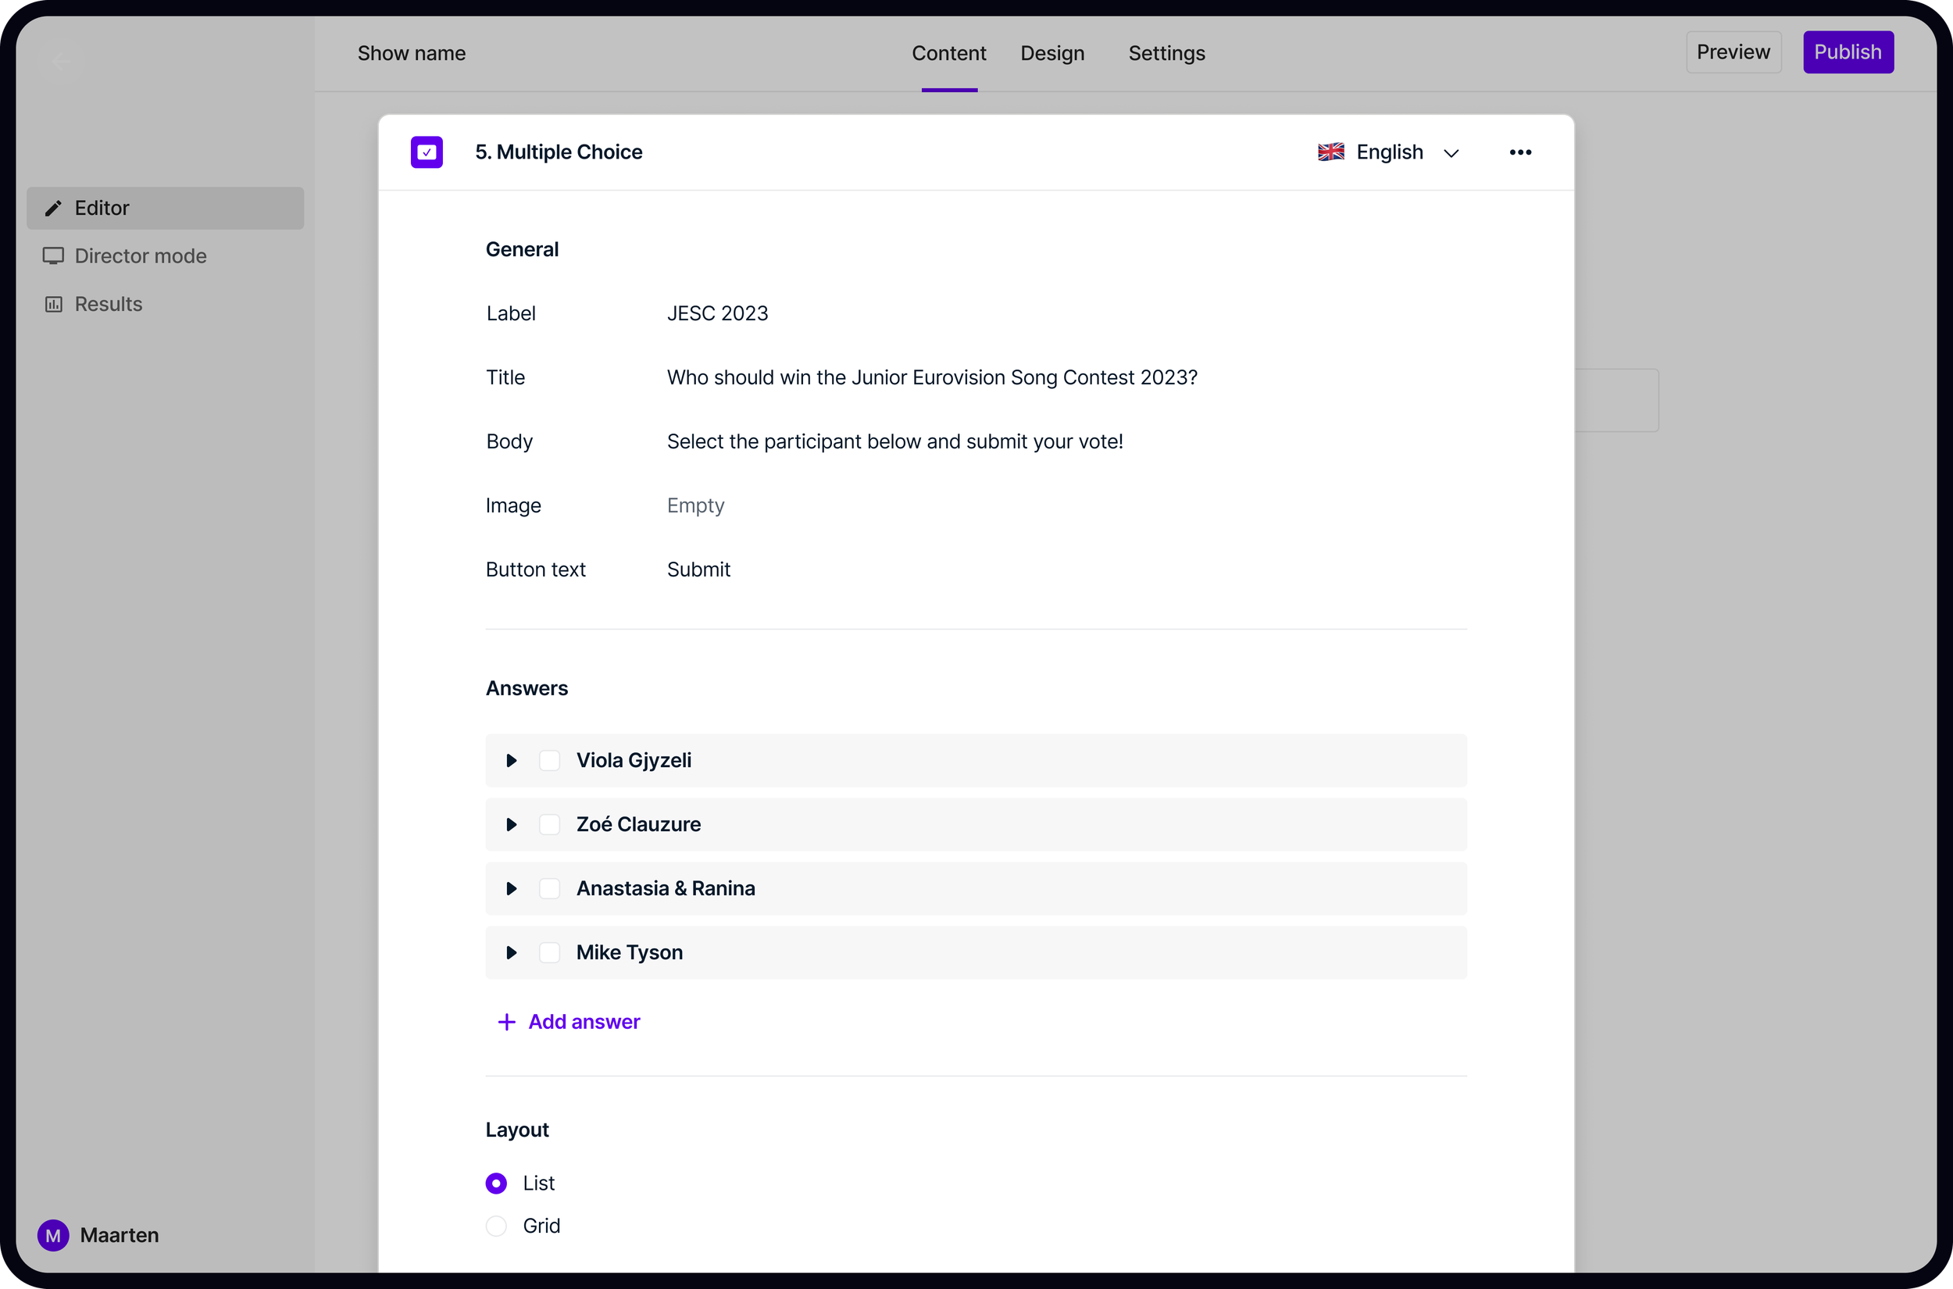
Task: Open Director mode via monitor icon
Action: click(53, 255)
